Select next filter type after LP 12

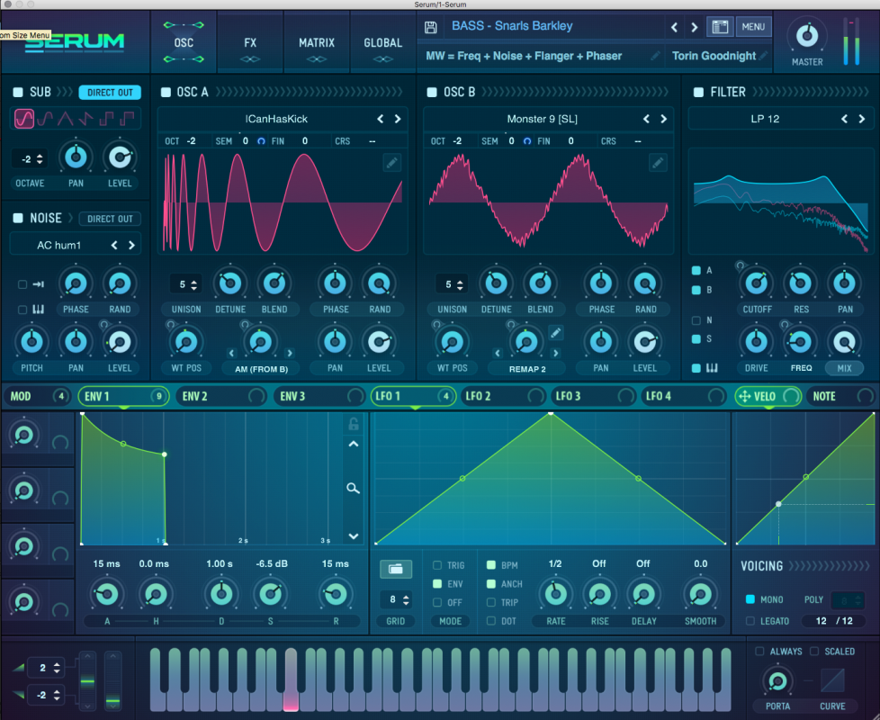coord(862,119)
